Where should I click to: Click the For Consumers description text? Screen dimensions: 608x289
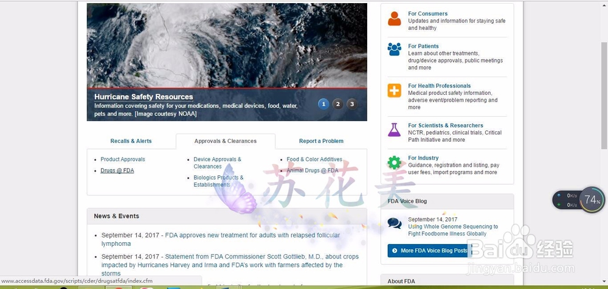coord(457,24)
